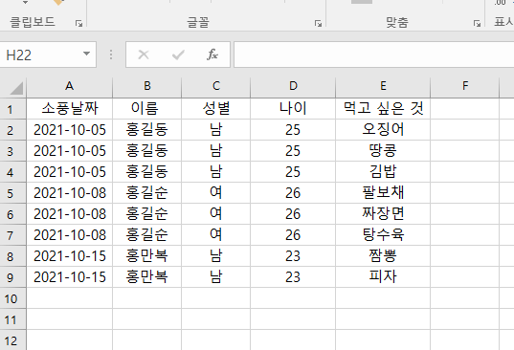
Task: Select column A header
Action: pos(69,86)
